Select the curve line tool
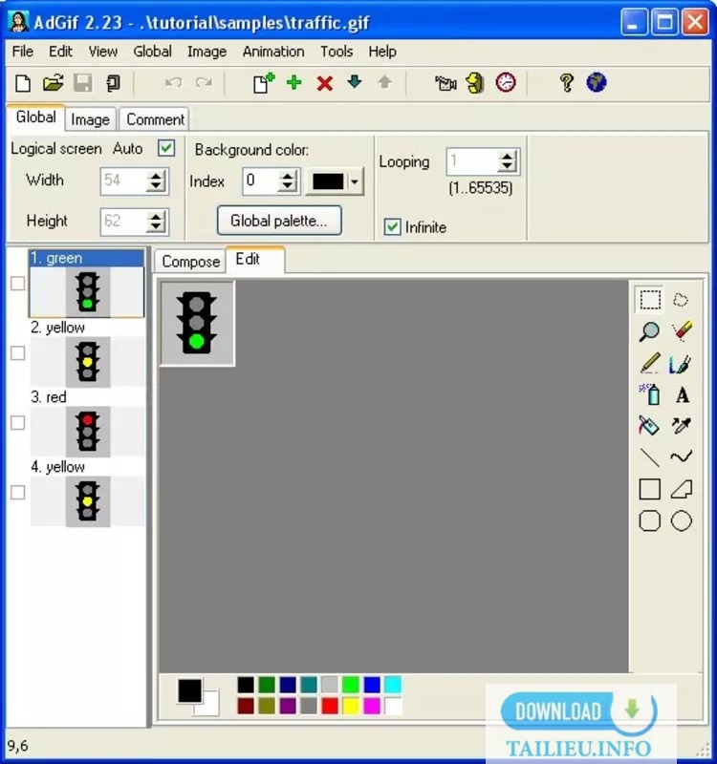 [x=681, y=456]
